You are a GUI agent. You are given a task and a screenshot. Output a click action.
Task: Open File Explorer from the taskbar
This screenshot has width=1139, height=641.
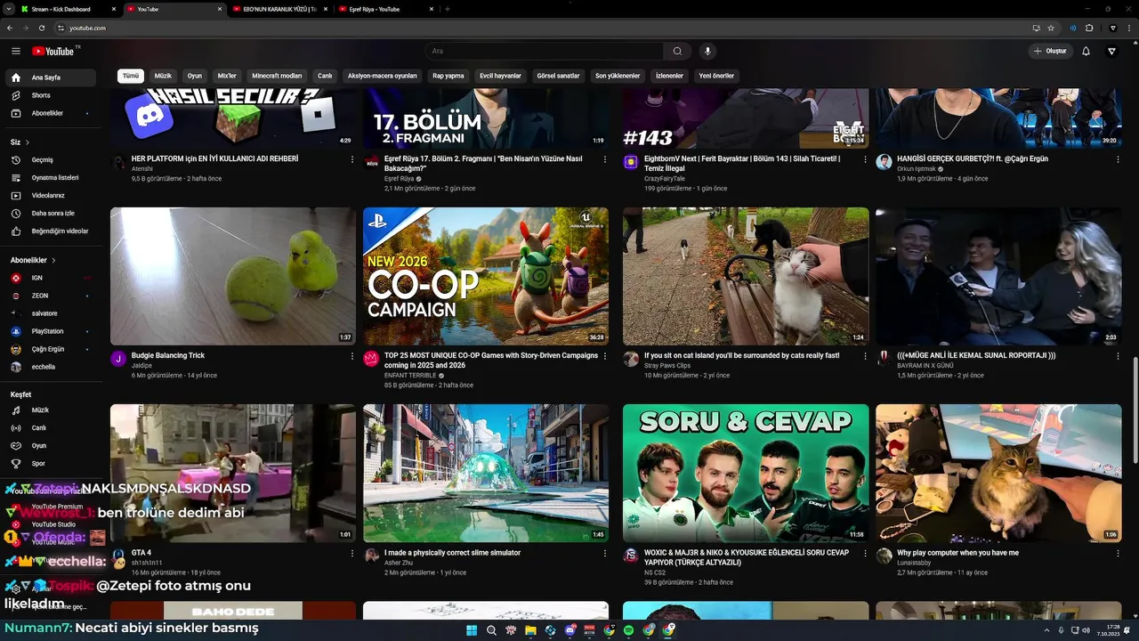[x=530, y=630]
